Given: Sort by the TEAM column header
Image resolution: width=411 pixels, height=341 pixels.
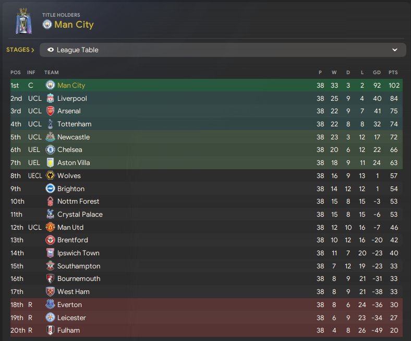Looking at the screenshot, I should tap(52, 72).
